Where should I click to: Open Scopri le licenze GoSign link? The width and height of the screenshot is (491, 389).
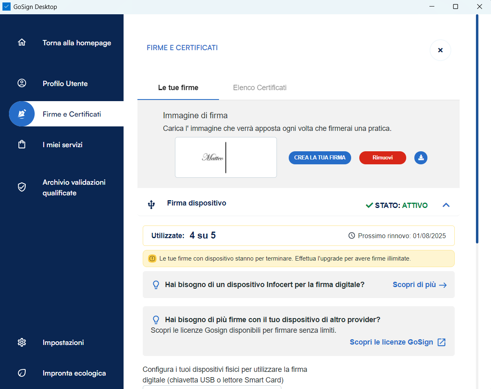pyautogui.click(x=397, y=342)
